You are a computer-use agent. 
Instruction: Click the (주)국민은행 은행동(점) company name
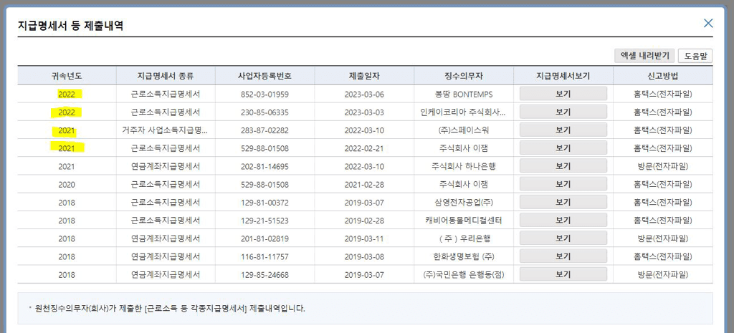click(x=464, y=274)
